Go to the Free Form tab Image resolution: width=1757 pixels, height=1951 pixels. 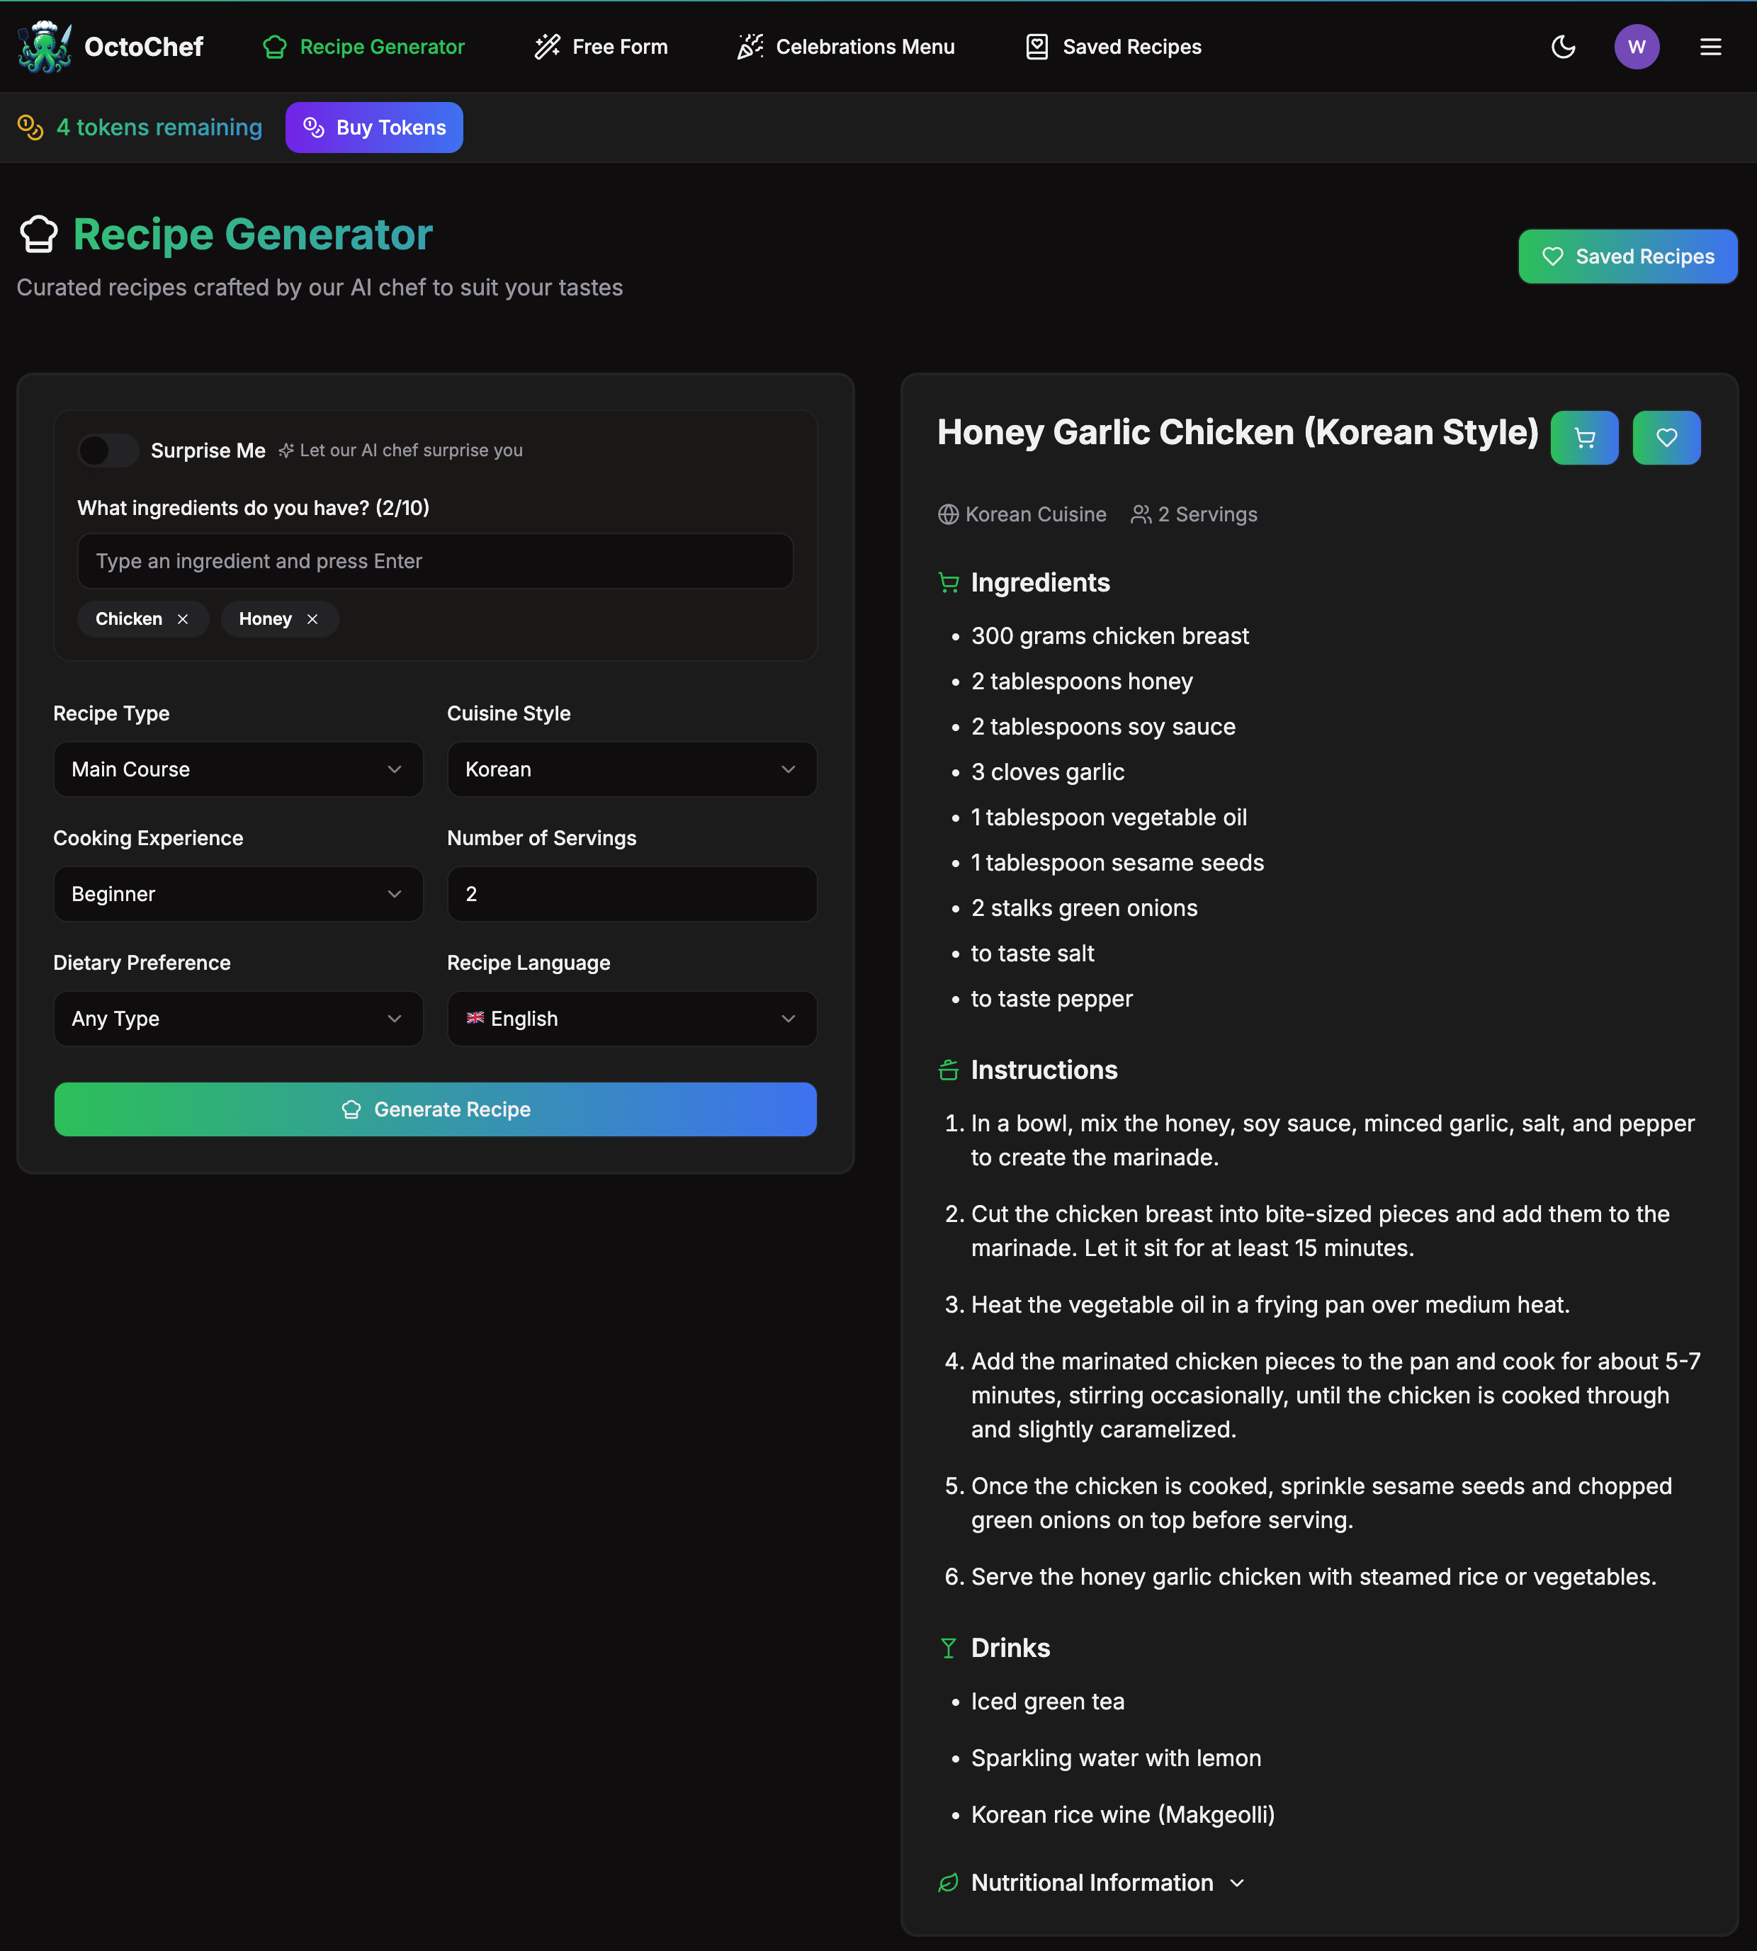point(601,46)
